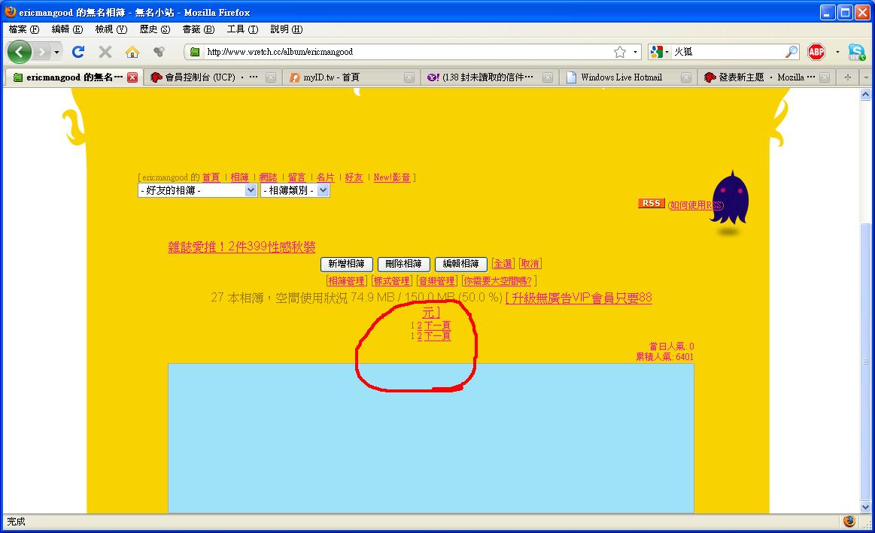Image resolution: width=875 pixels, height=533 pixels.
Task: Click the 編輯相簿 button
Action: [461, 264]
